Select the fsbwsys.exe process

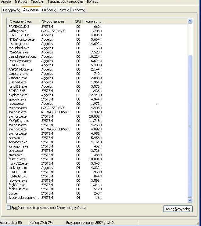point(55,180)
